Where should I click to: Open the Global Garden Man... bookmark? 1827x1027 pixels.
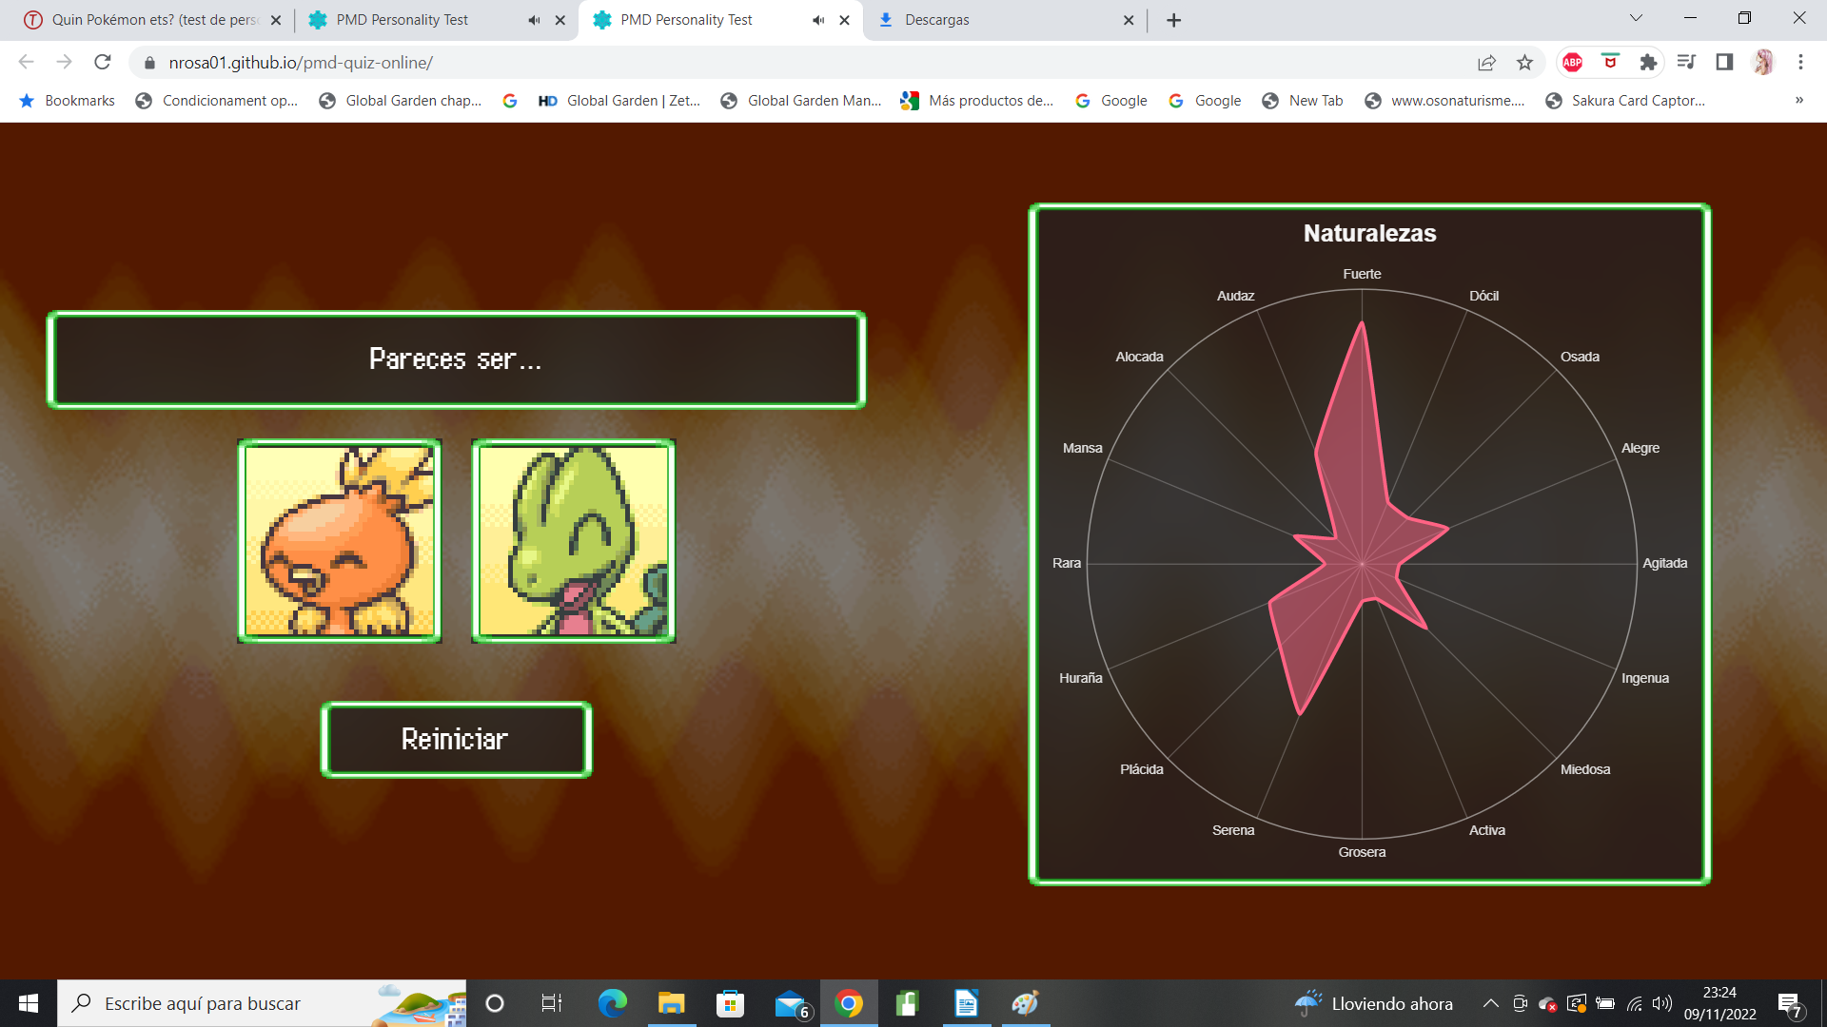801,101
